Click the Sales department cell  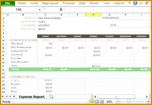coord(42,22)
